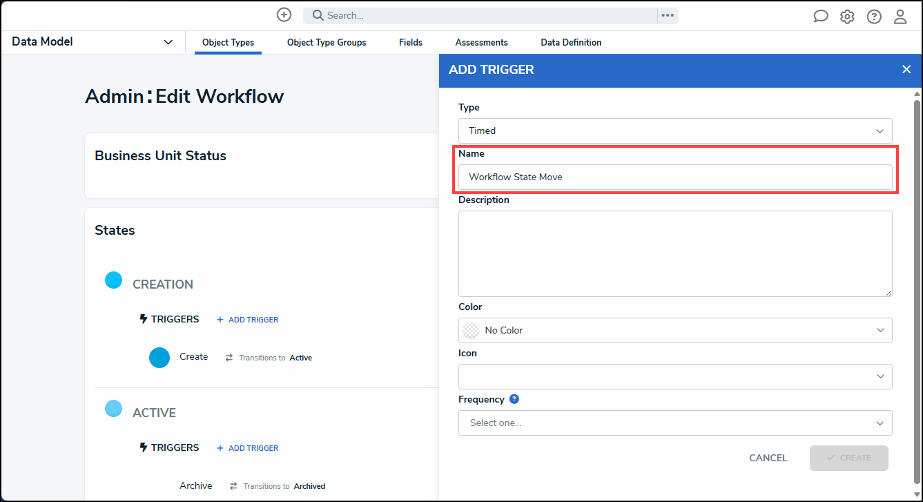Switch to the Assessments tab
Screen dimensions: 923x502
(481, 42)
